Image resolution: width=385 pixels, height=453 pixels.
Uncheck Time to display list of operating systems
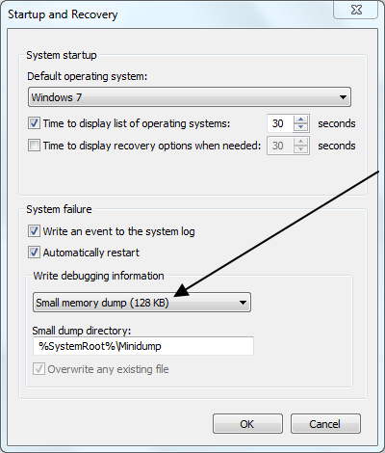pyautogui.click(x=34, y=123)
